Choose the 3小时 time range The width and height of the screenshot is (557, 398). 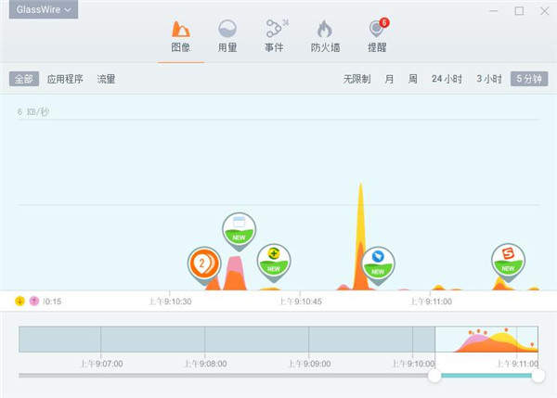(489, 80)
